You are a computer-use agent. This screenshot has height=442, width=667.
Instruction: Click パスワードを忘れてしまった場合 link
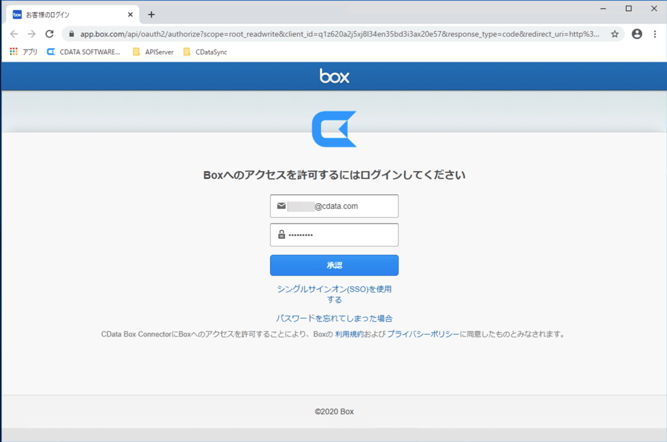334,318
